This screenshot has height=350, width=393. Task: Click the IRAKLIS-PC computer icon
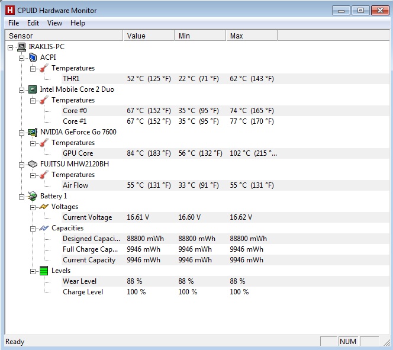pos(22,47)
